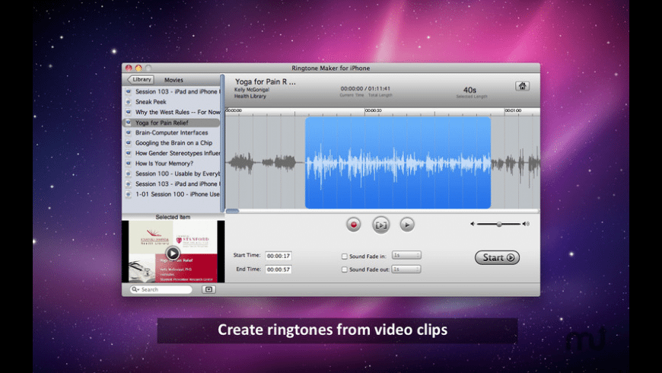
Task: Click the home icon button
Action: click(522, 86)
